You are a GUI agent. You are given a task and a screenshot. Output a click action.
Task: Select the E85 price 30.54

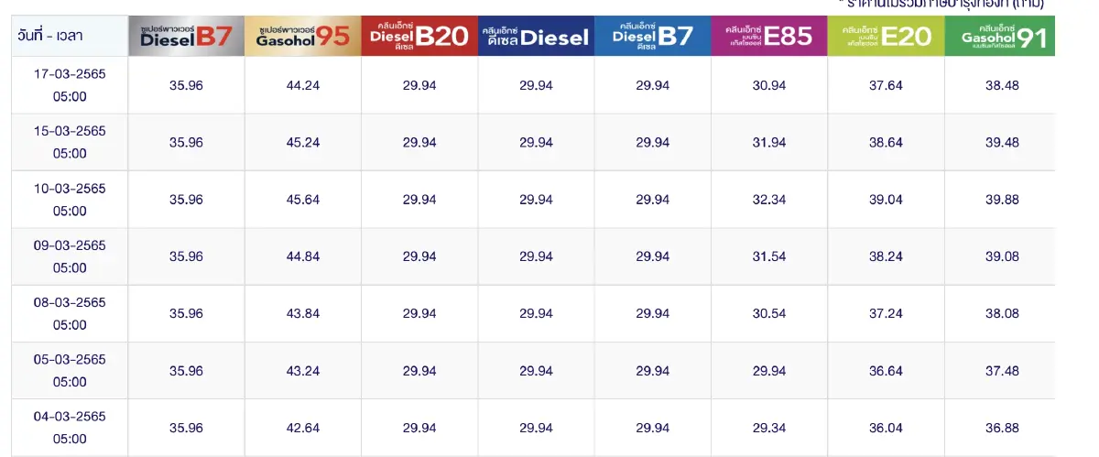coord(769,313)
